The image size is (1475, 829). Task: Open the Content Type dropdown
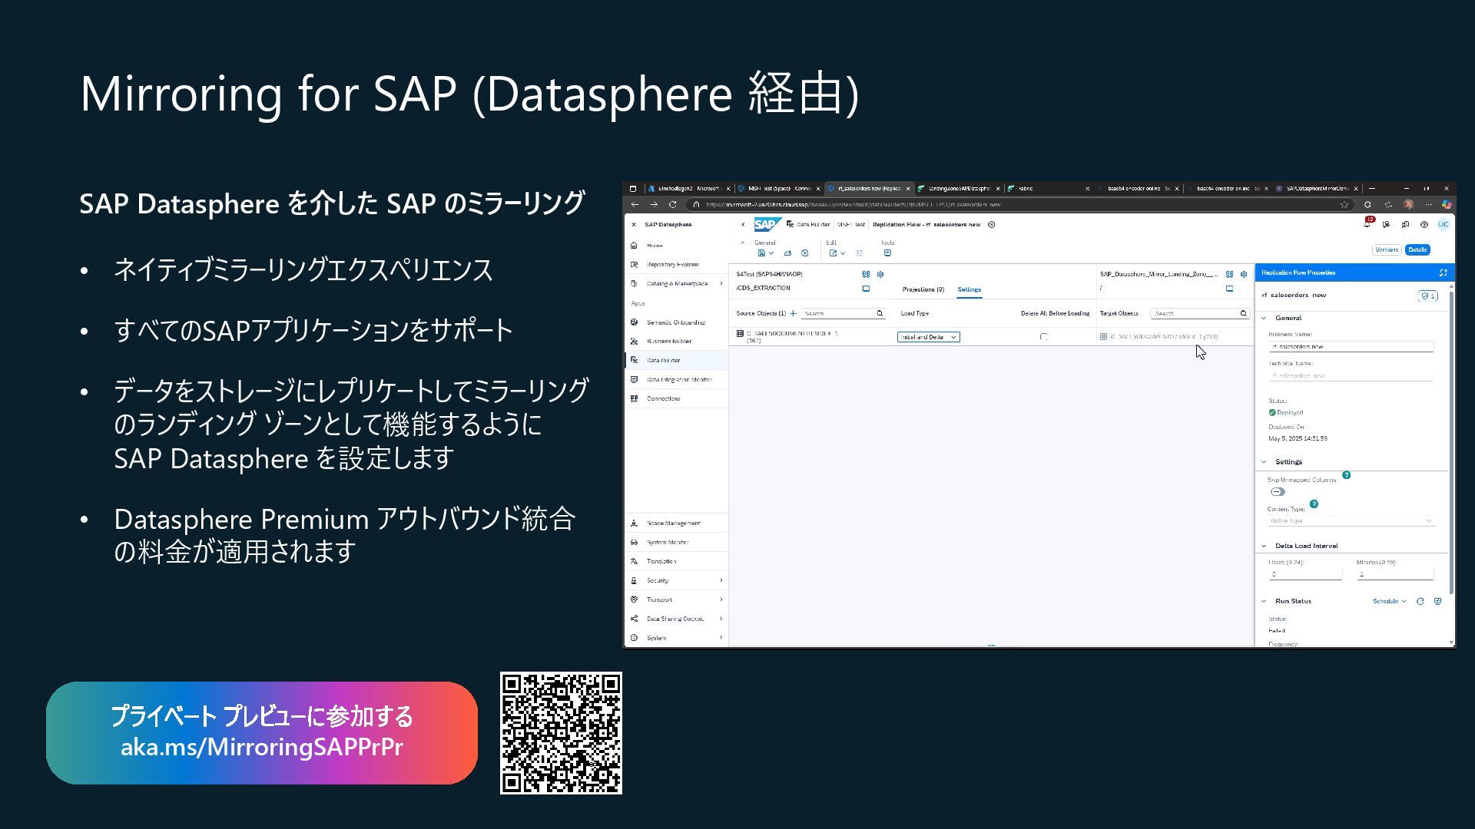click(x=1351, y=521)
